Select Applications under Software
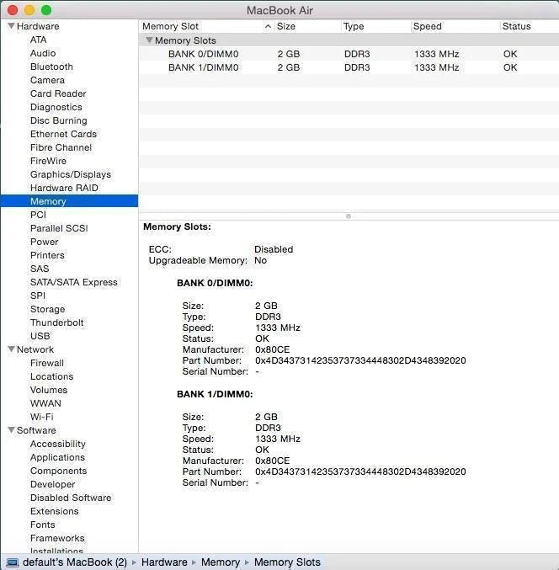This screenshot has height=570, width=559. point(57,457)
